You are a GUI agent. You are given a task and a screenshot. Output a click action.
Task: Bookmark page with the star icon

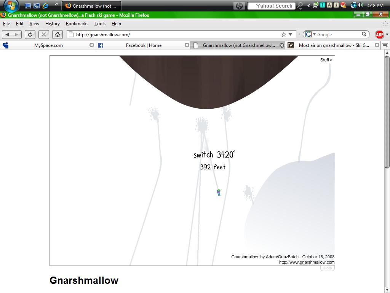pyautogui.click(x=284, y=34)
